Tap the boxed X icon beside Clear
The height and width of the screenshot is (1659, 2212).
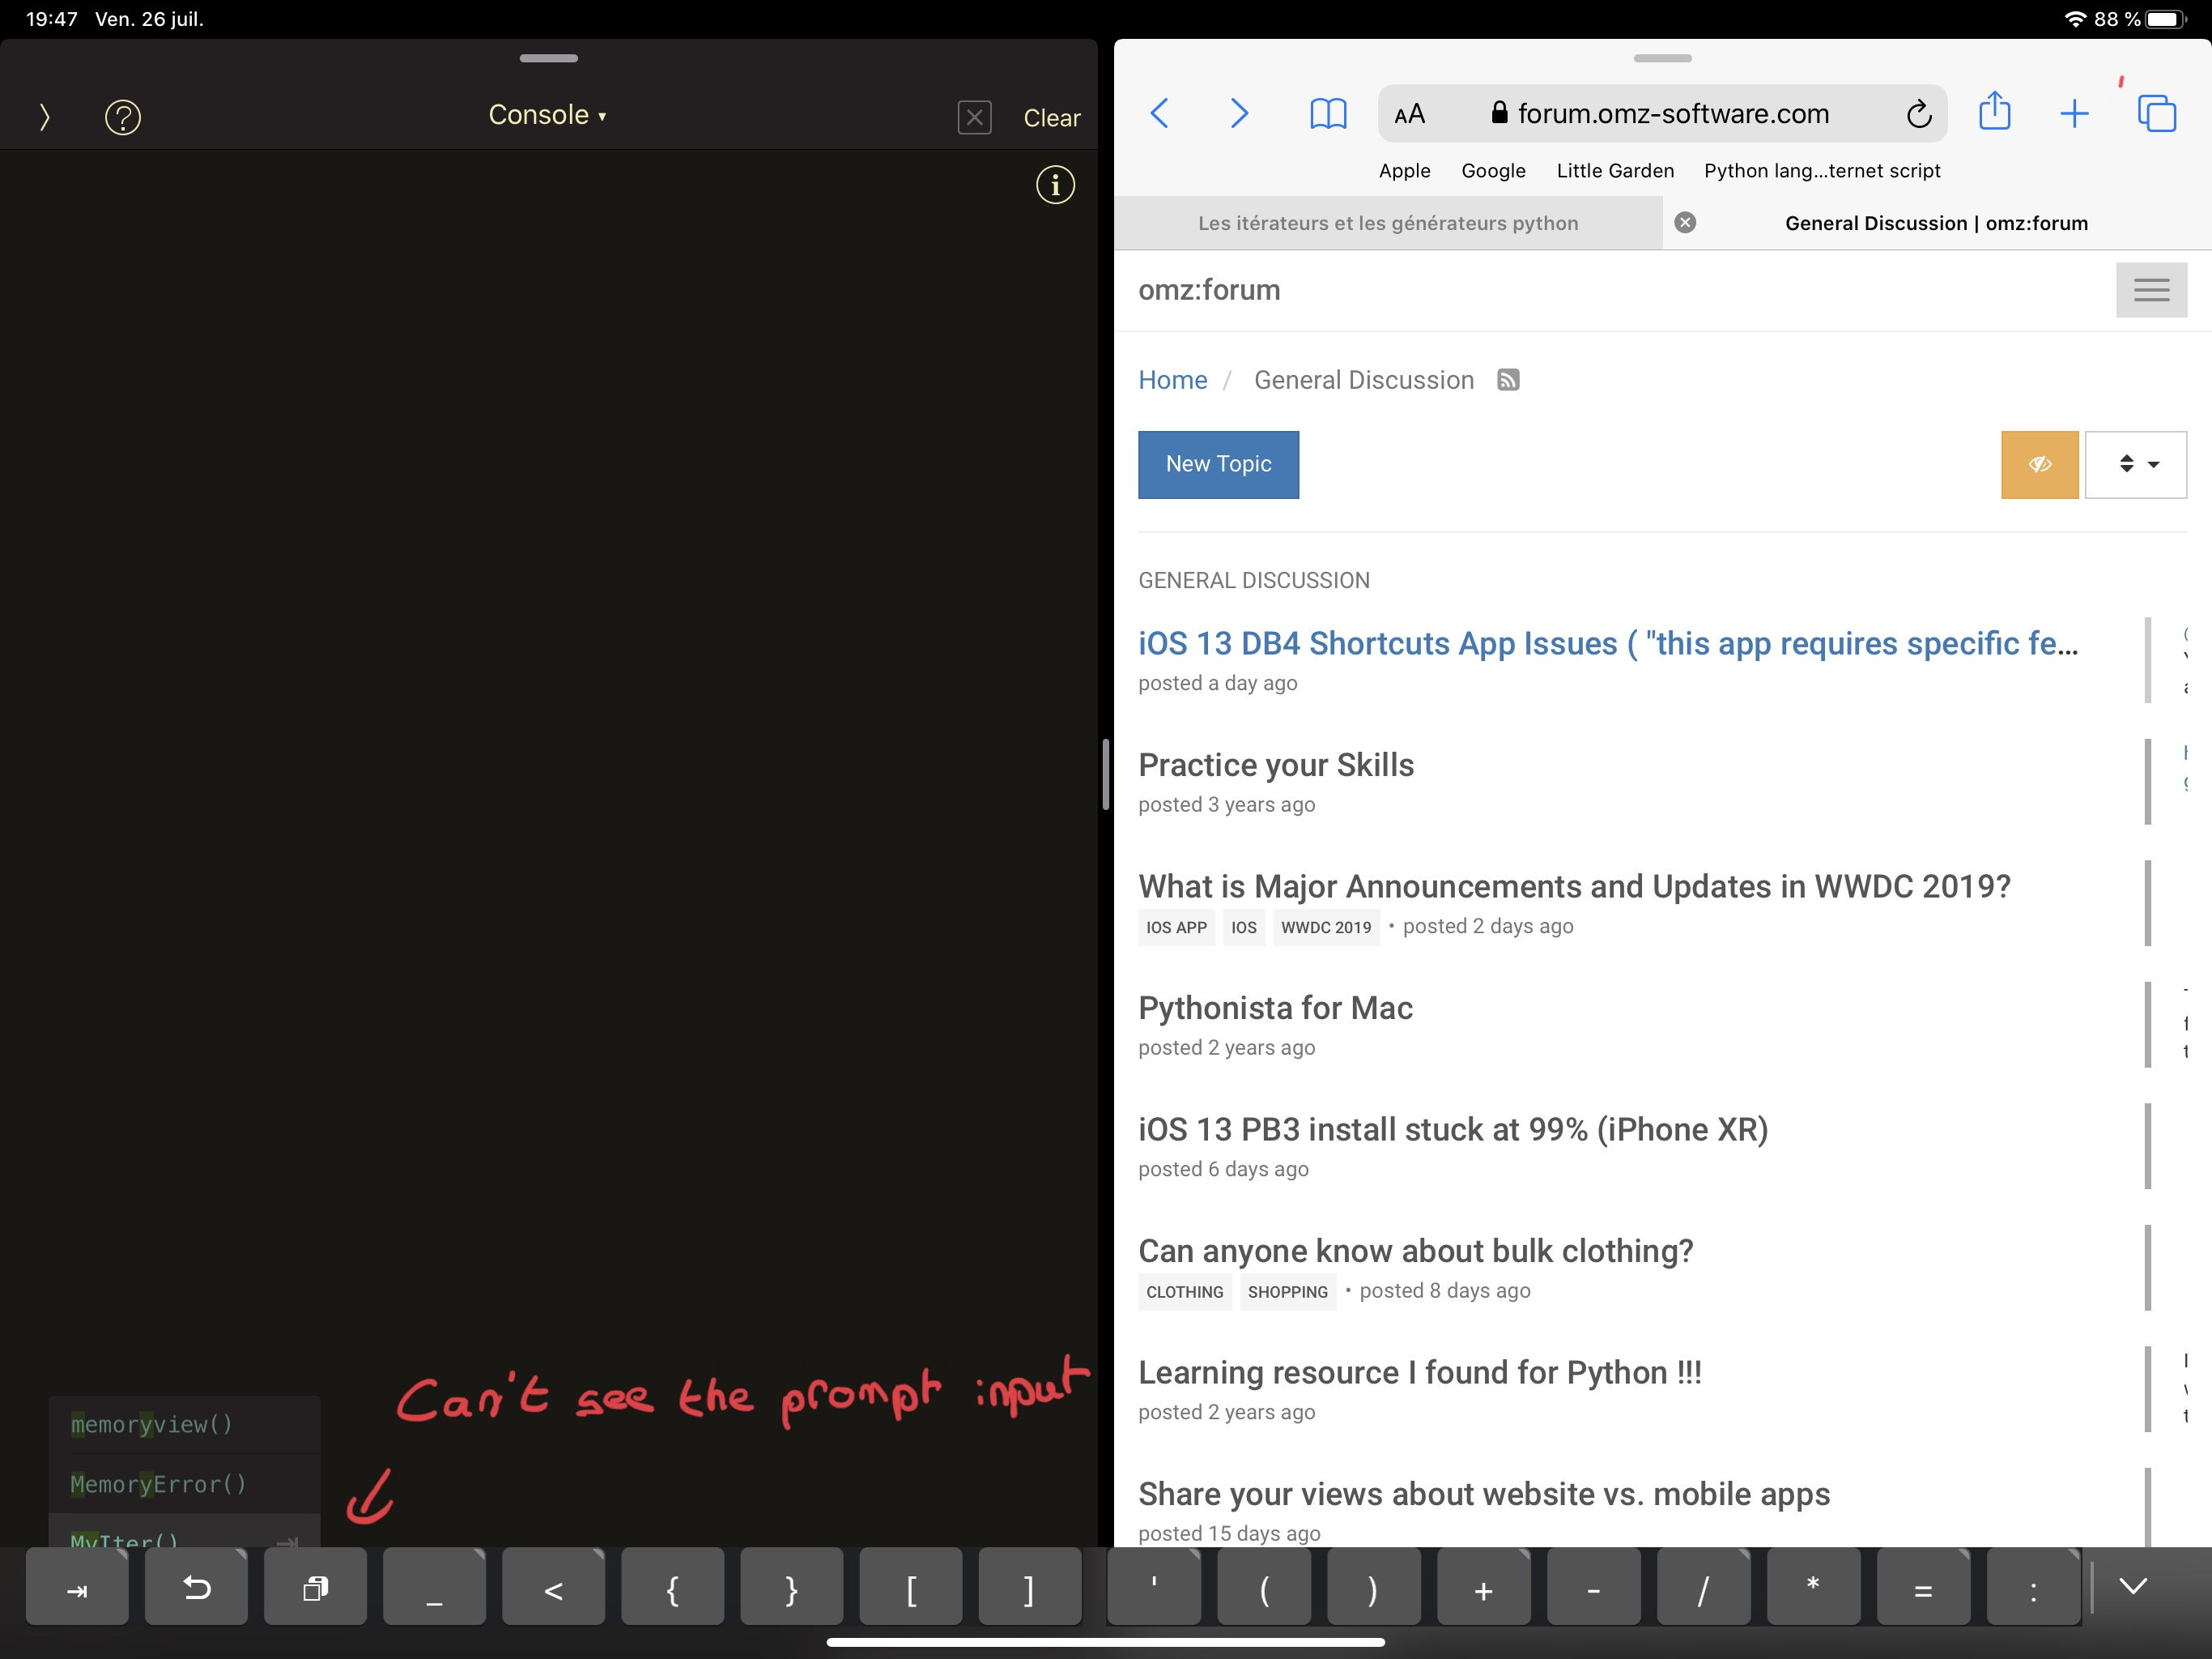pos(974,117)
